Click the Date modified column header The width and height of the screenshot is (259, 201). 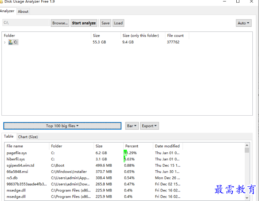pos(167,146)
